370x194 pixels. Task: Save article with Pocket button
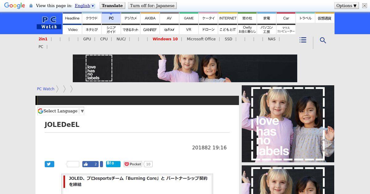133,164
